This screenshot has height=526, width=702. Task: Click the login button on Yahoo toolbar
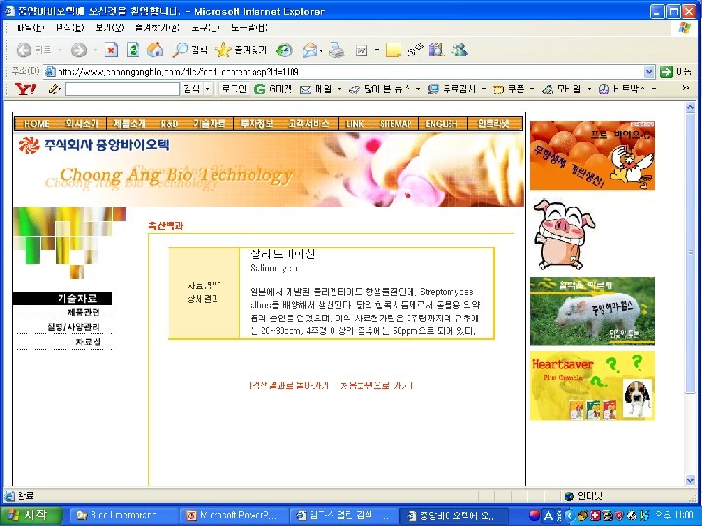(234, 89)
